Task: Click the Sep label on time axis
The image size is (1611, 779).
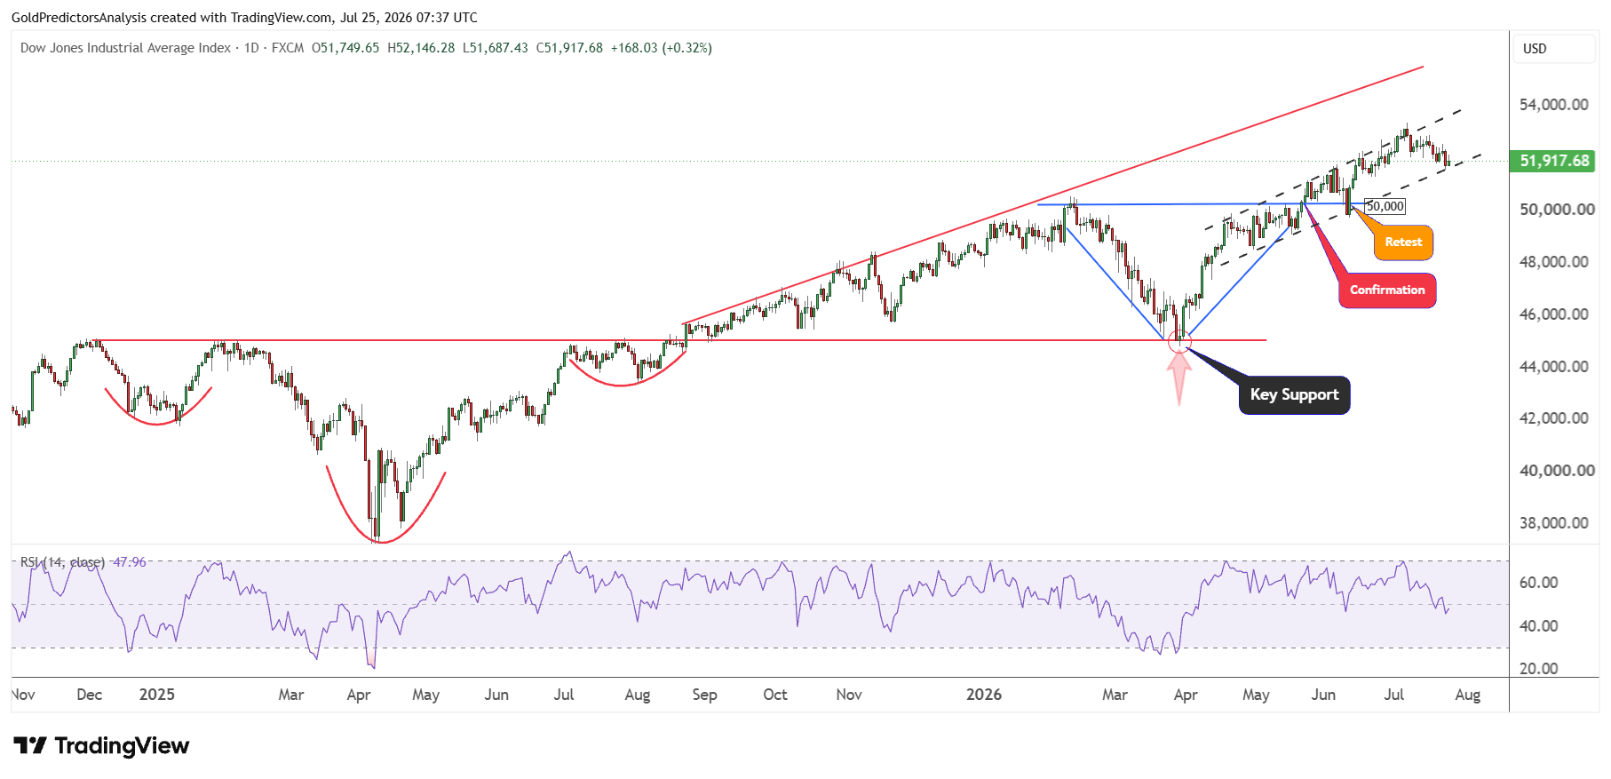Action: click(705, 695)
